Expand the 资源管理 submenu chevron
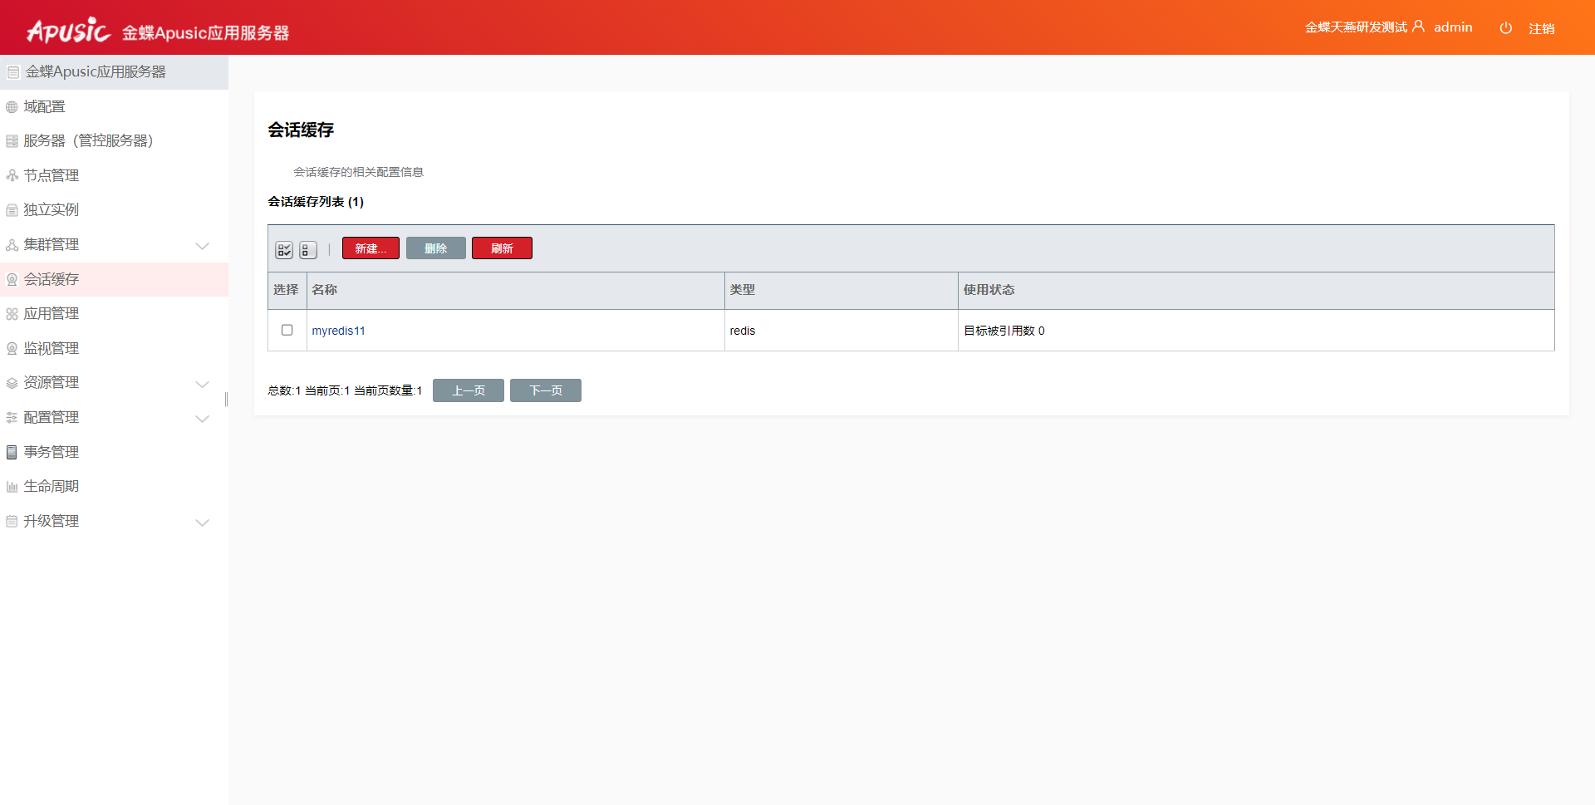 (x=202, y=383)
